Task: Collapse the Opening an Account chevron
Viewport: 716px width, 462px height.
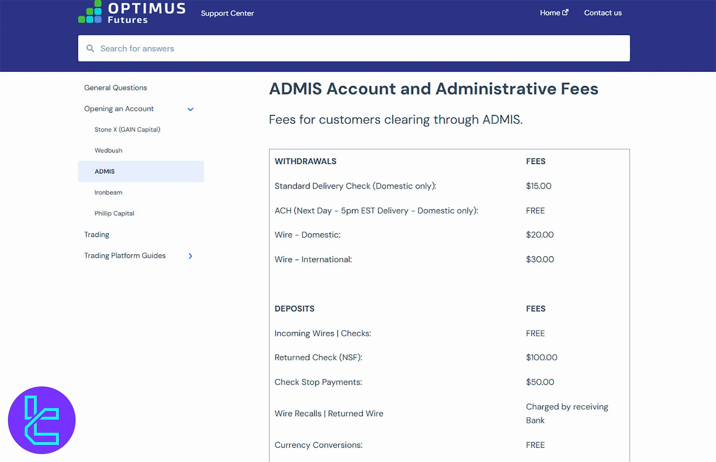Action: tap(191, 109)
